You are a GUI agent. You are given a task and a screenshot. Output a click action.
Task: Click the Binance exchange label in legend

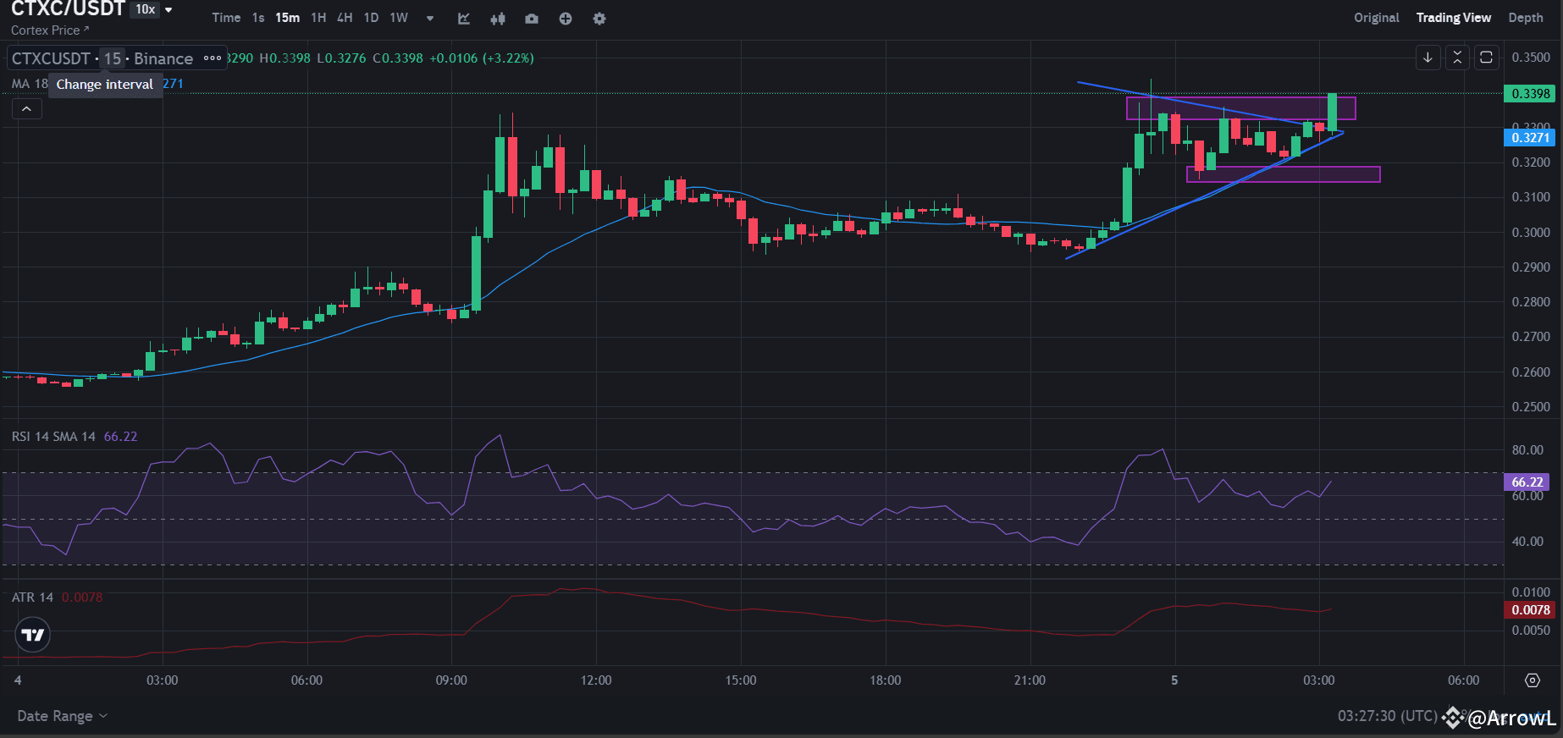[x=163, y=58]
